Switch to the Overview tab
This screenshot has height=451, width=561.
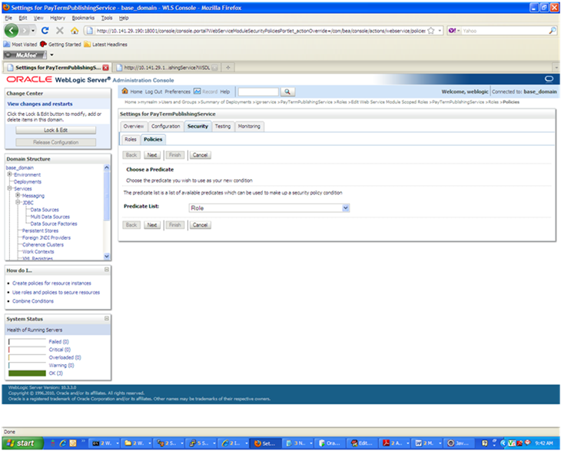point(134,126)
